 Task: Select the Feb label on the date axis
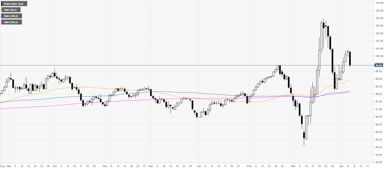coord(249,167)
